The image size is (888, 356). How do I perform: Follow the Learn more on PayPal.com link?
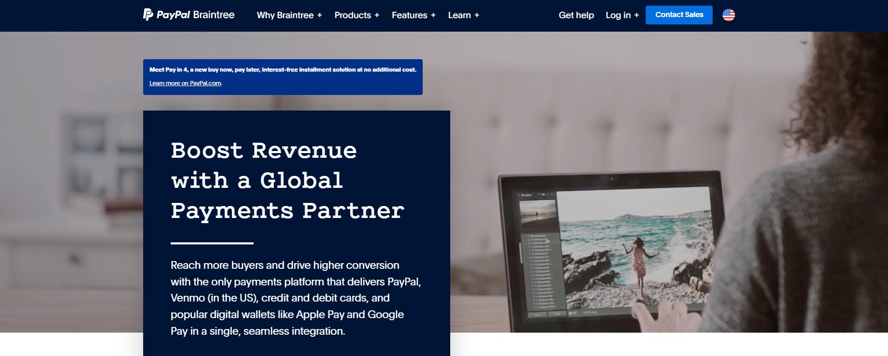(185, 83)
